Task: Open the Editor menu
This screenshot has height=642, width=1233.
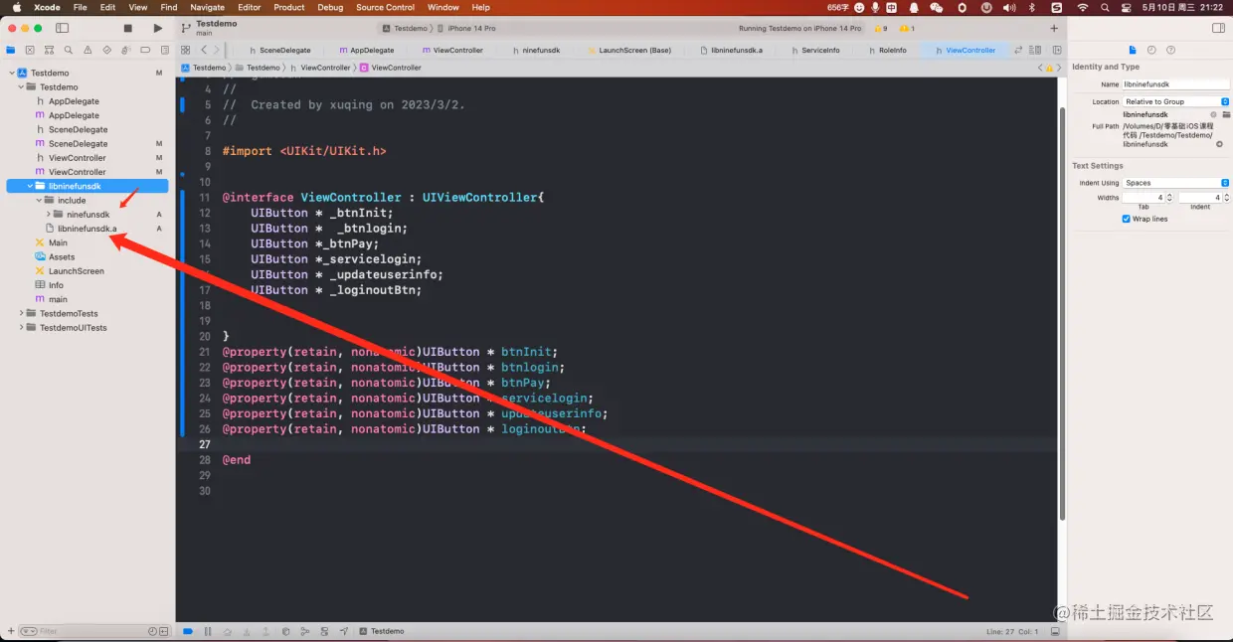Action: pos(250,7)
